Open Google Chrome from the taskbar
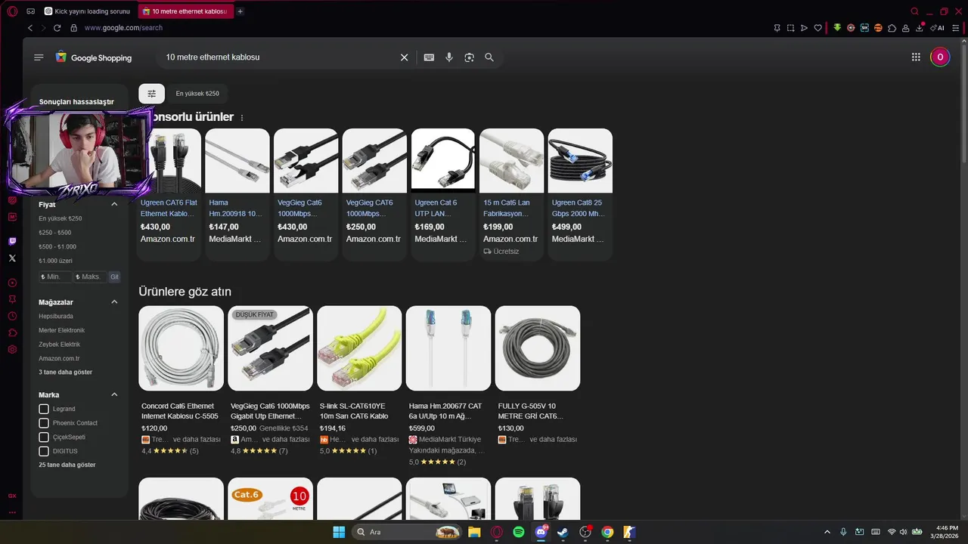 point(607,532)
